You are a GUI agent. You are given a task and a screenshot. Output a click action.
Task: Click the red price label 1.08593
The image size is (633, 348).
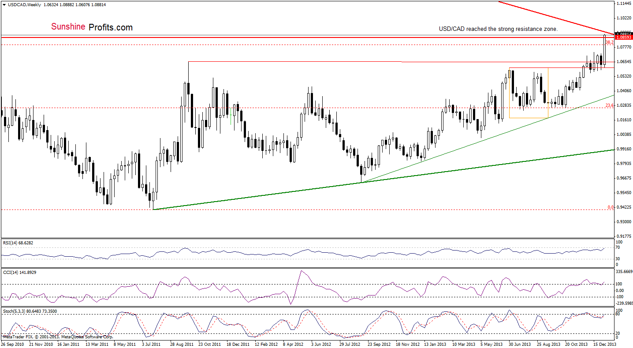coord(624,38)
